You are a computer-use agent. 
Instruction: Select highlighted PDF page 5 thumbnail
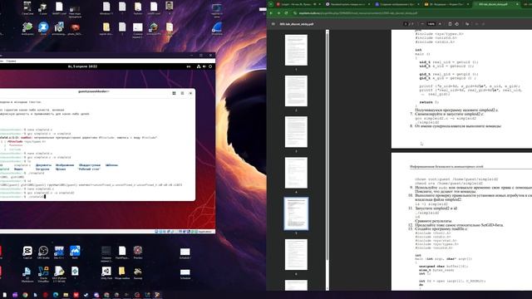pyautogui.click(x=296, y=213)
